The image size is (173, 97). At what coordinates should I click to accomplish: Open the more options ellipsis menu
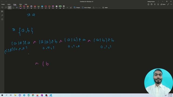pos(171,4)
